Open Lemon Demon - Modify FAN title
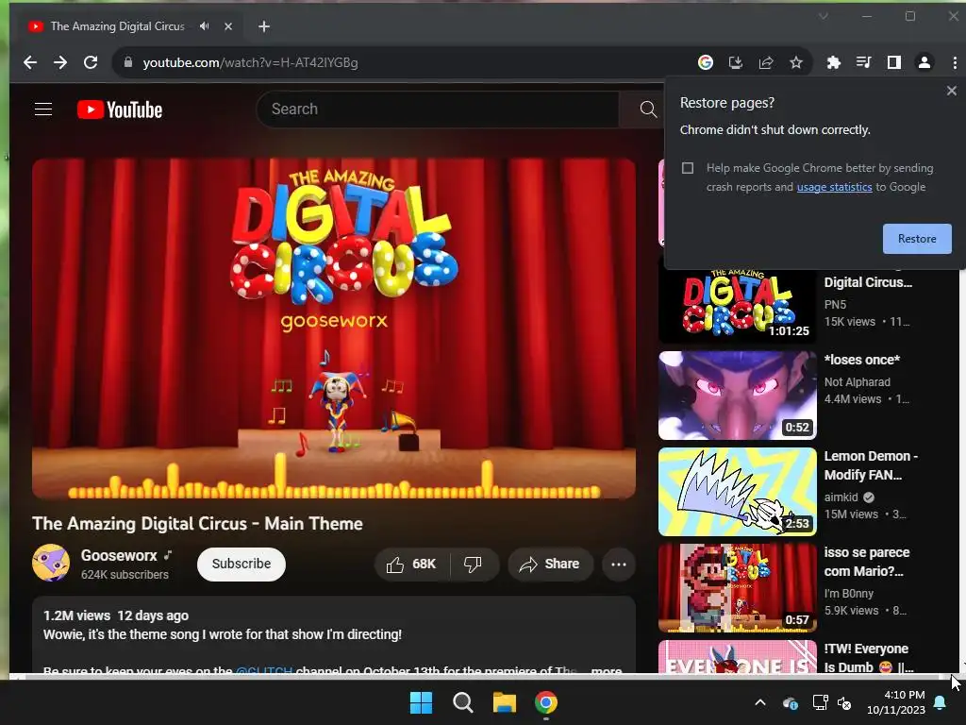This screenshot has width=966, height=725. coord(871,465)
